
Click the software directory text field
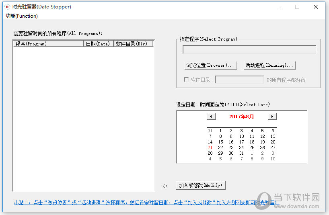pyautogui.click(x=239, y=80)
